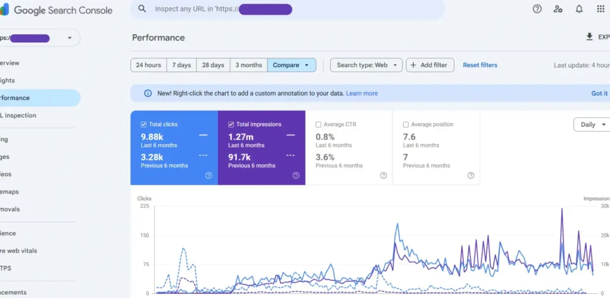Enable the Average position checkbox
The height and width of the screenshot is (298, 610).
[406, 124]
